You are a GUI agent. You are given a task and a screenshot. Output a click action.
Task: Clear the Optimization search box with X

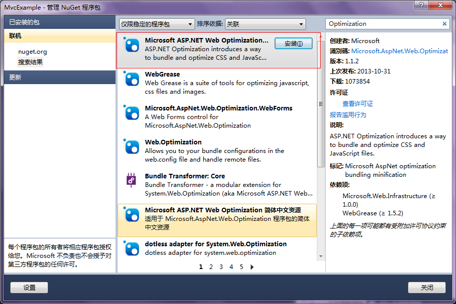[444, 24]
